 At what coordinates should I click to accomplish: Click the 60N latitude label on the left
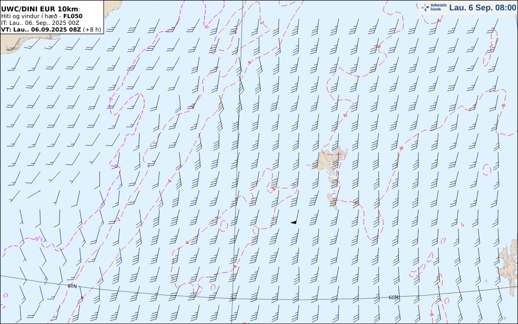coord(73,286)
